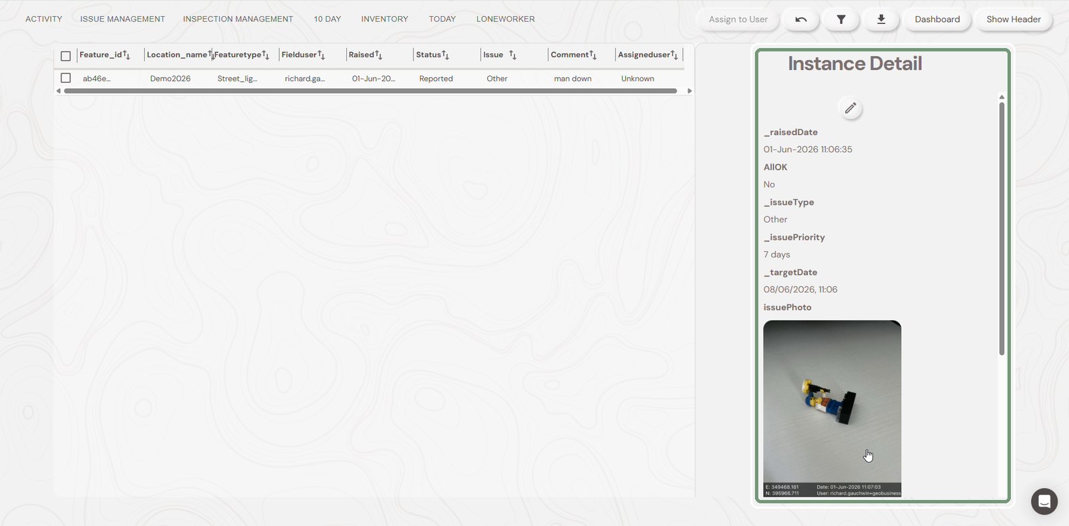This screenshot has height=526, width=1069.
Task: Click the table scroll right arrow
Action: [690, 91]
